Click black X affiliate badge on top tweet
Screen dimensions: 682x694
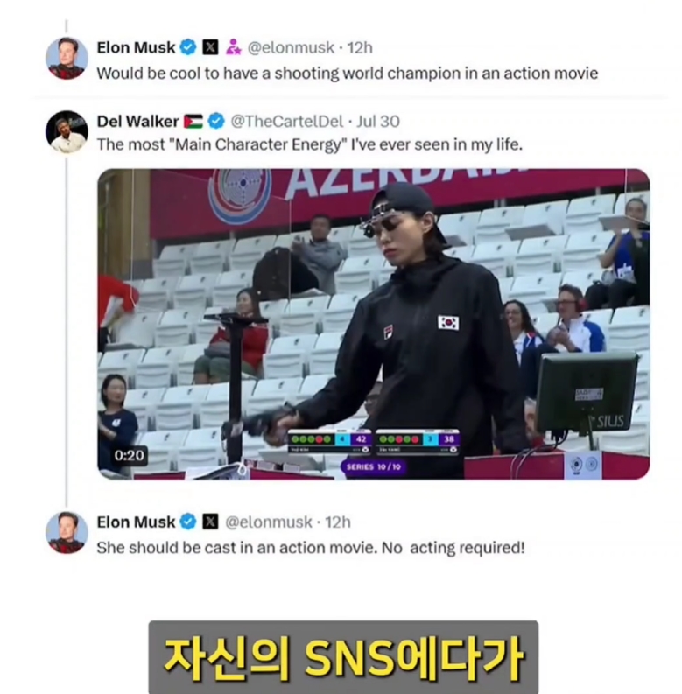210,47
